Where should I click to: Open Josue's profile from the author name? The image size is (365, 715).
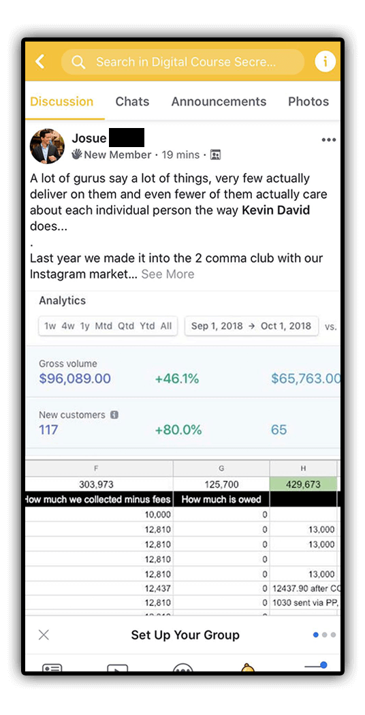(89, 138)
